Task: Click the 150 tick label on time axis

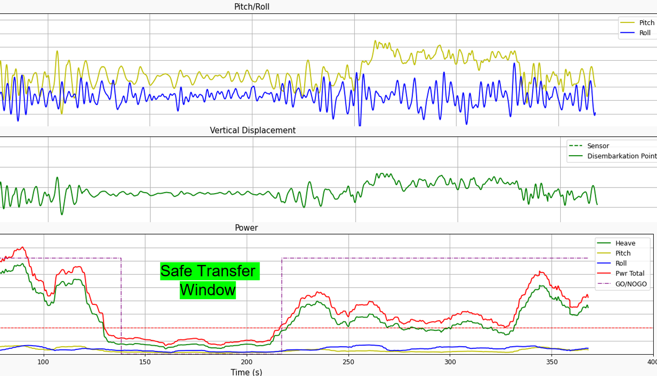Action: (145, 362)
